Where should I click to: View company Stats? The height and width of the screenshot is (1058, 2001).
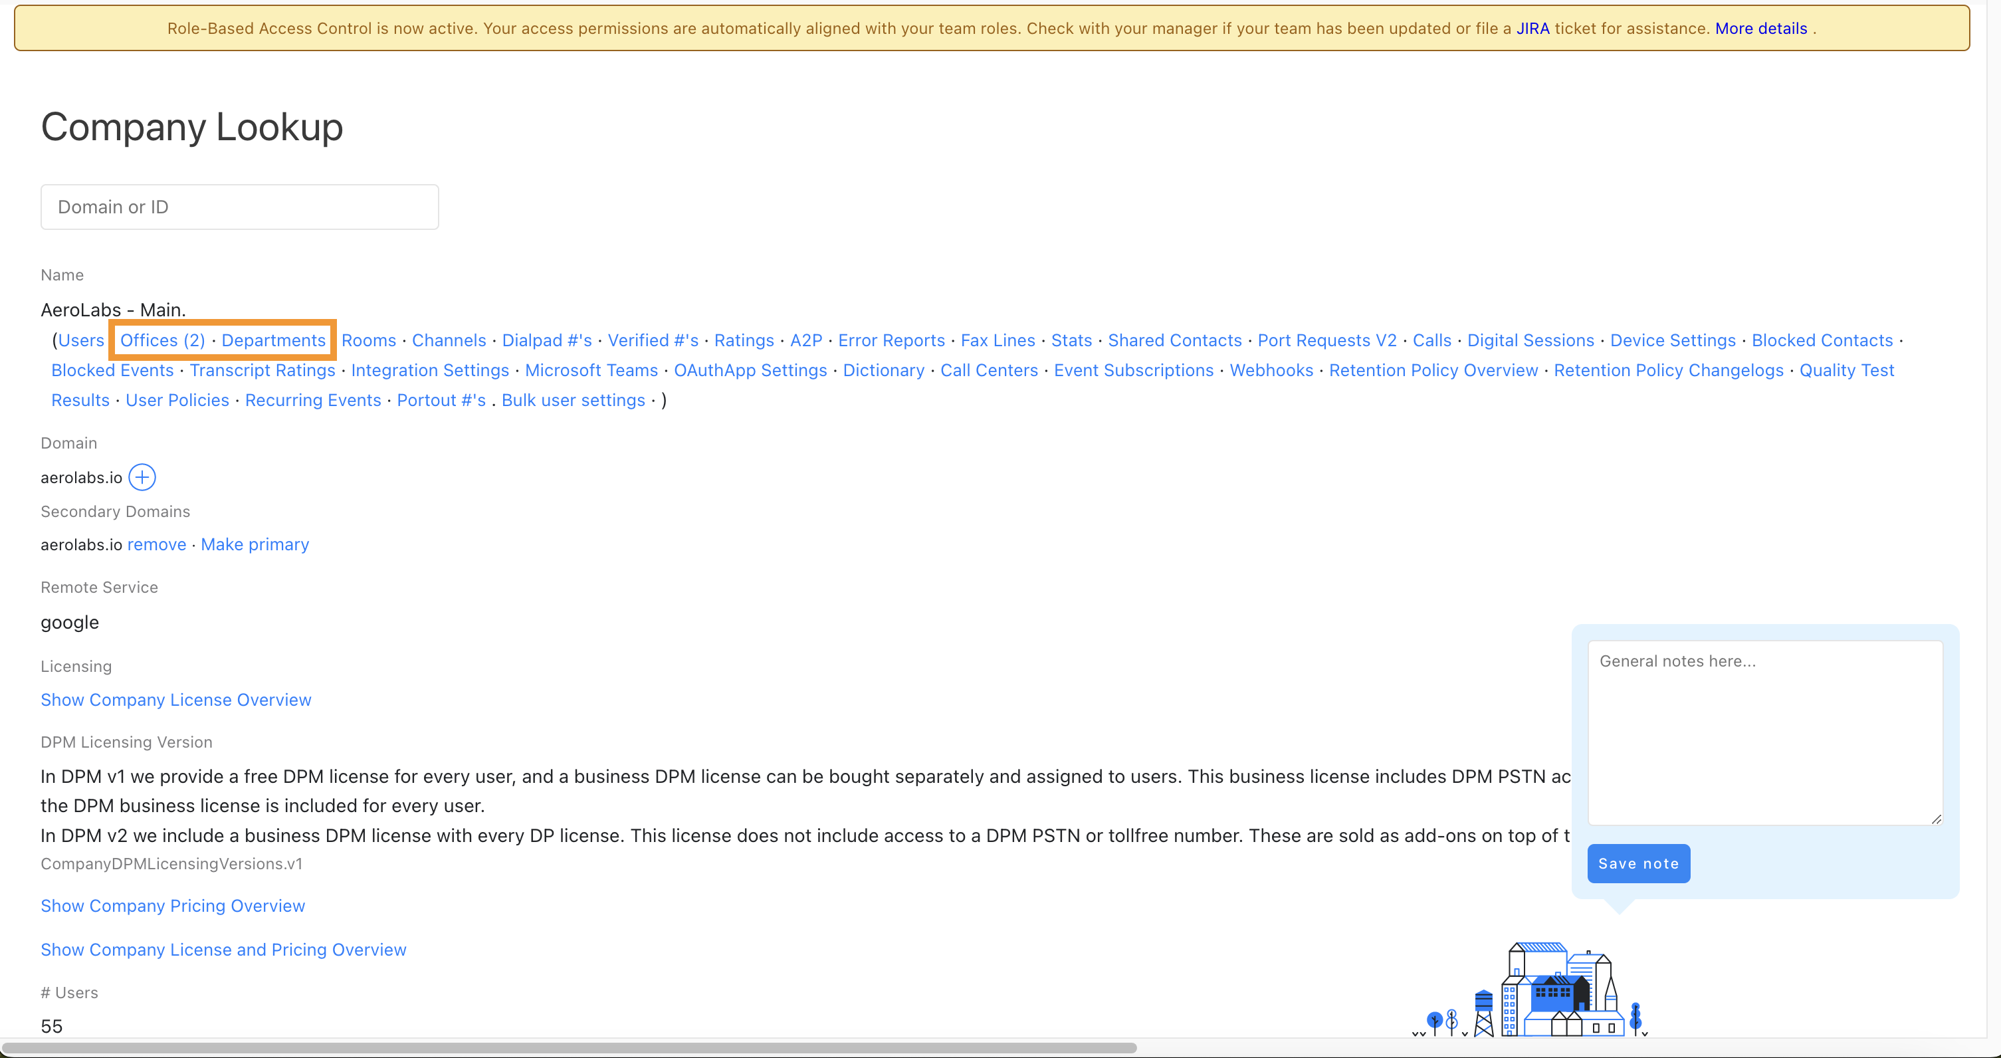coord(1072,340)
